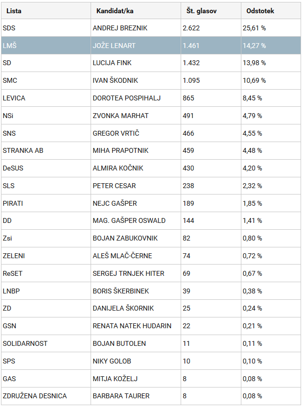Select candidate GREGOR VRTIČ
The width and height of the screenshot is (305, 412).
[116, 133]
